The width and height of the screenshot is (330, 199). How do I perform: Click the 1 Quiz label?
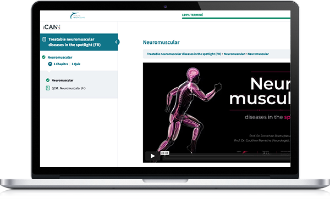pos(76,64)
